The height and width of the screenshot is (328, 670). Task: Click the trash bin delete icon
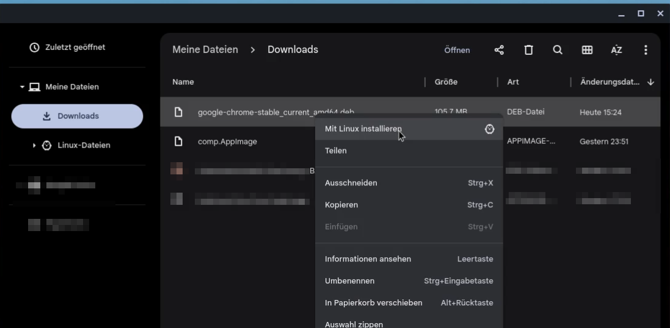528,51
